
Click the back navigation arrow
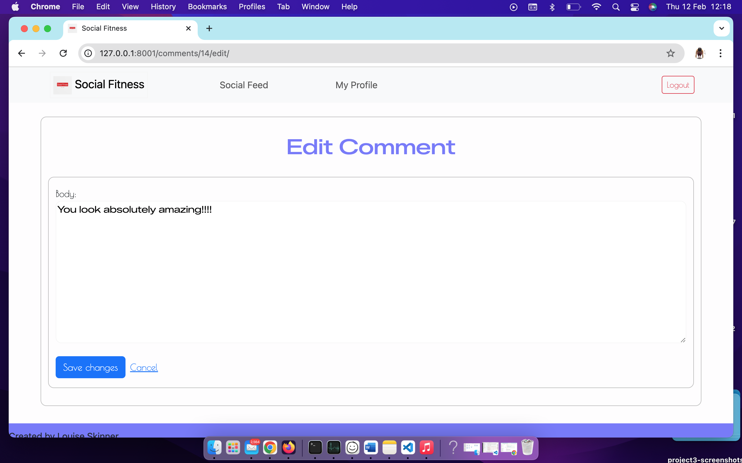point(21,53)
